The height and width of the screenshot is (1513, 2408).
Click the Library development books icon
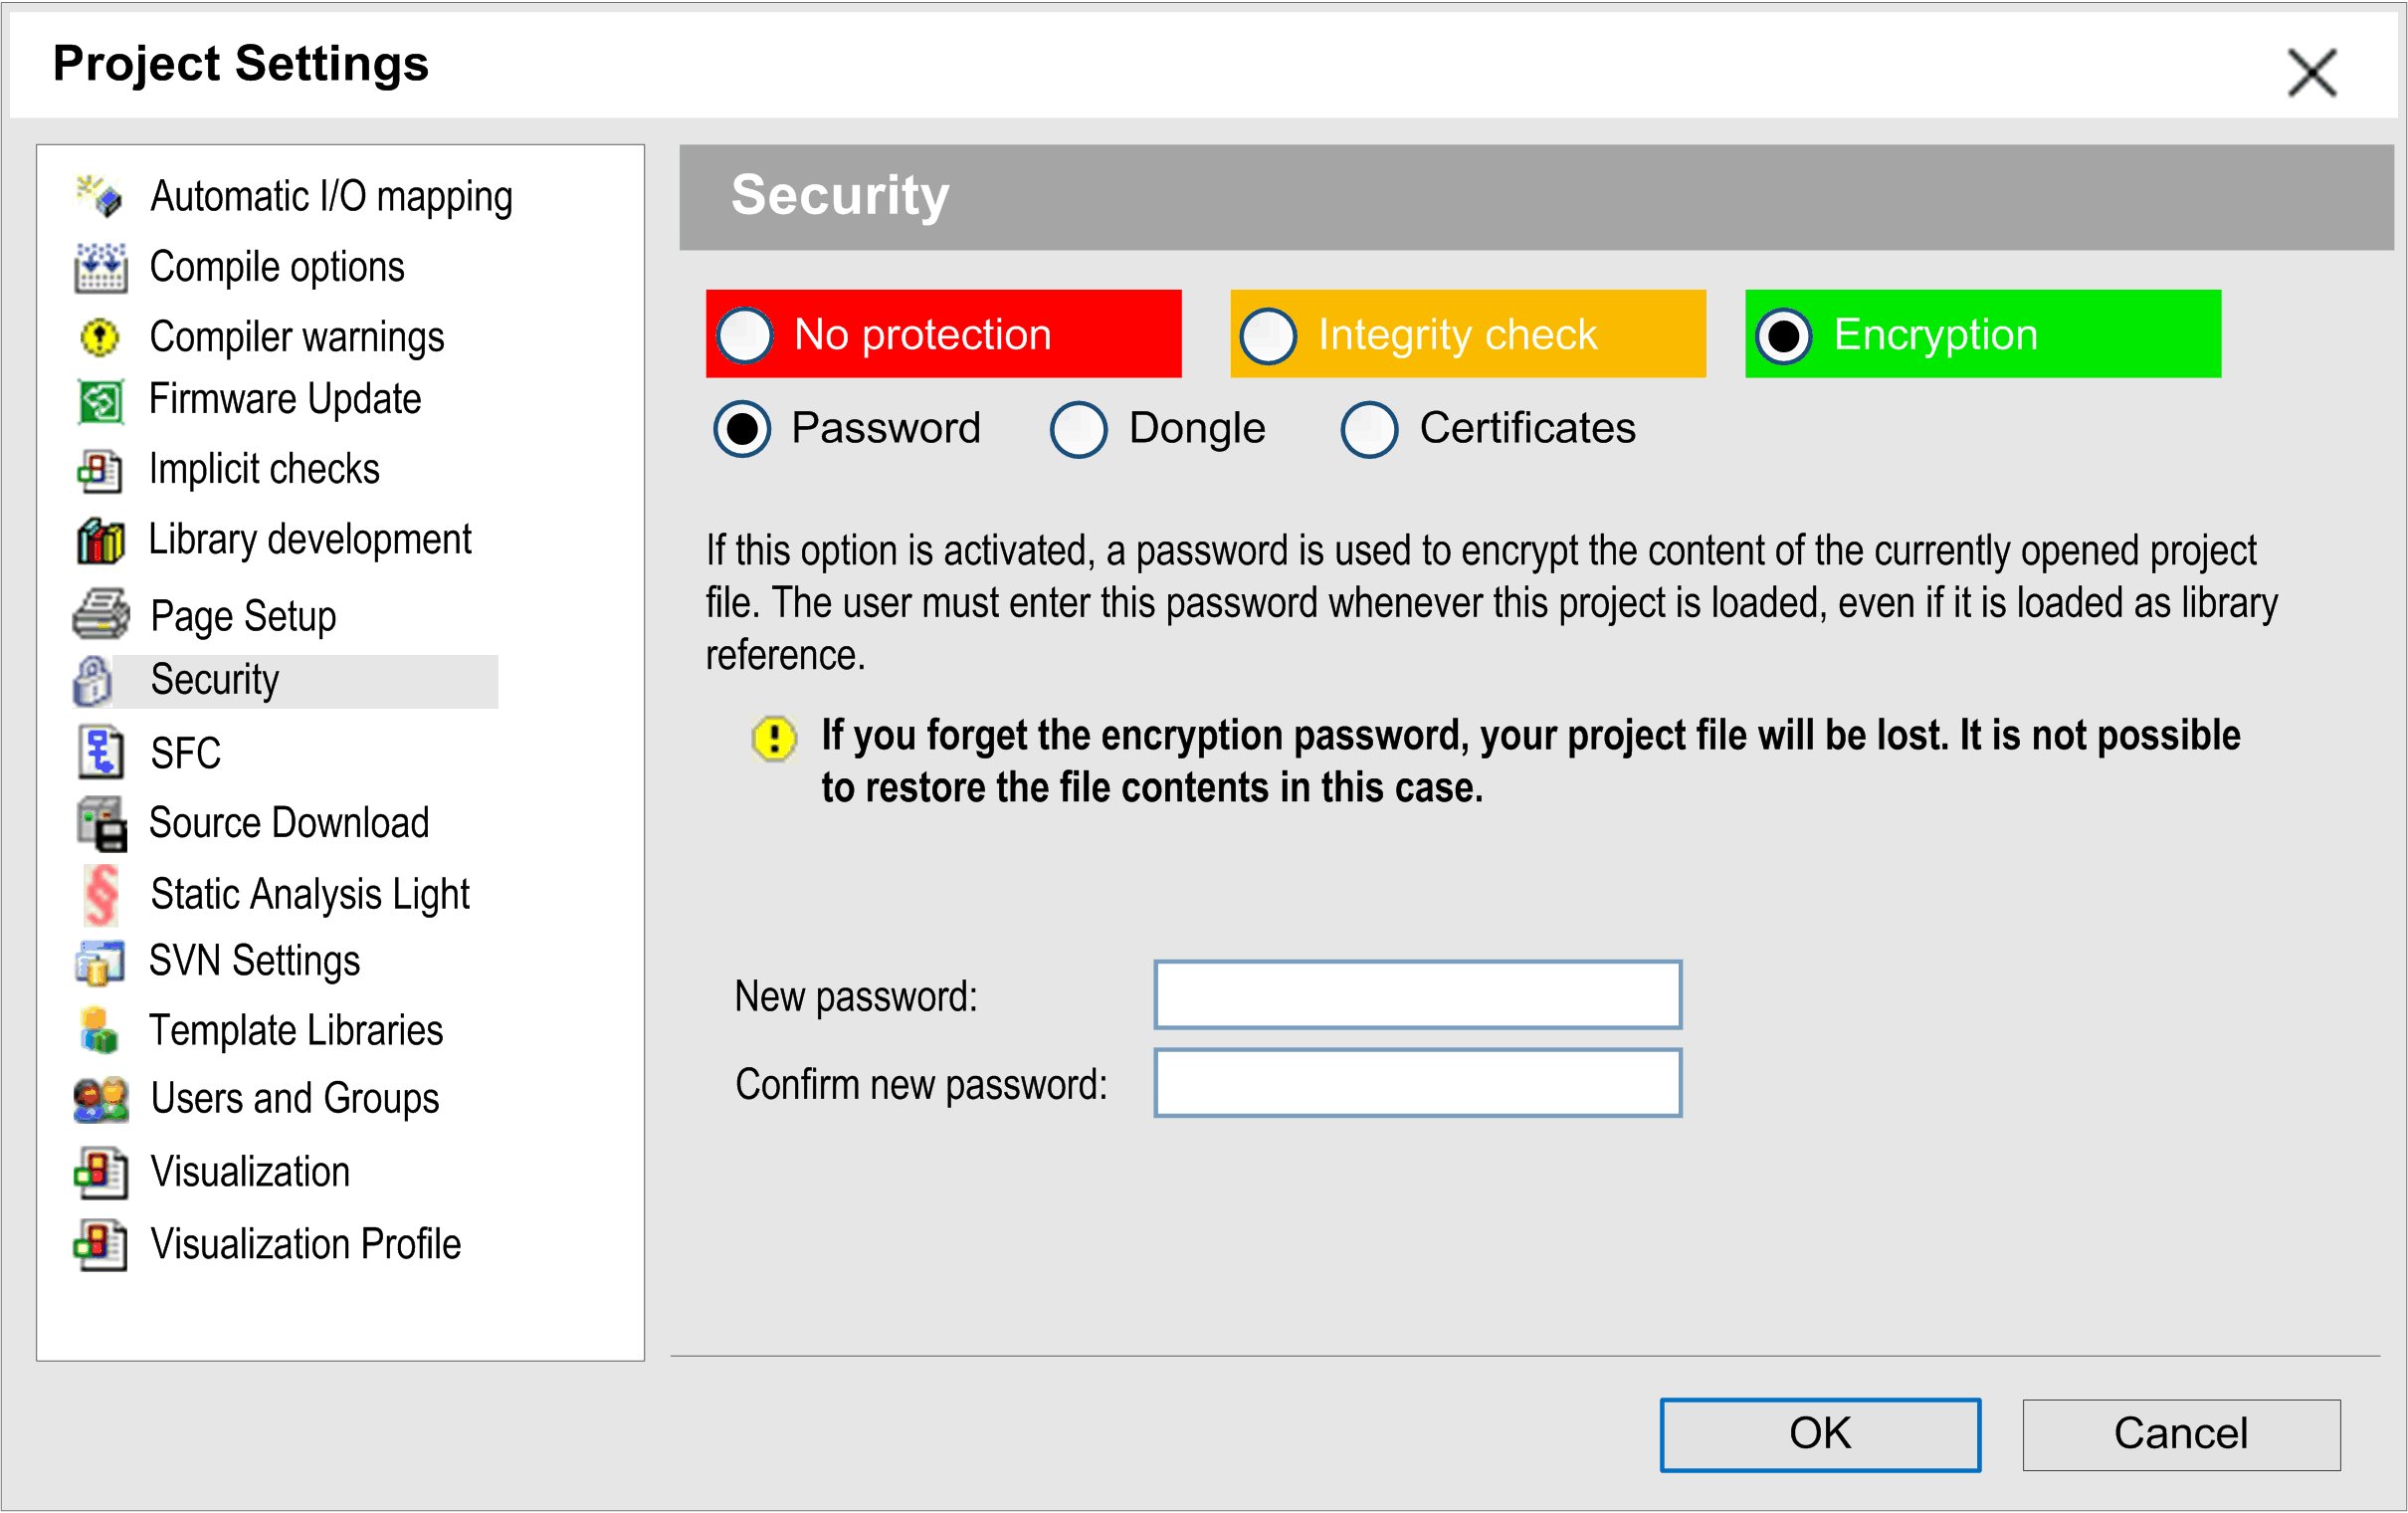(x=99, y=540)
